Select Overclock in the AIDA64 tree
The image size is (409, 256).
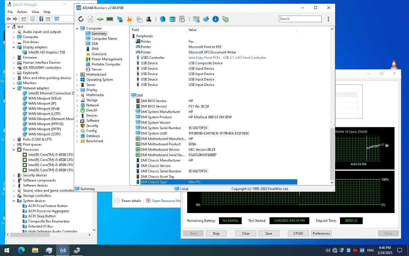(x=99, y=54)
